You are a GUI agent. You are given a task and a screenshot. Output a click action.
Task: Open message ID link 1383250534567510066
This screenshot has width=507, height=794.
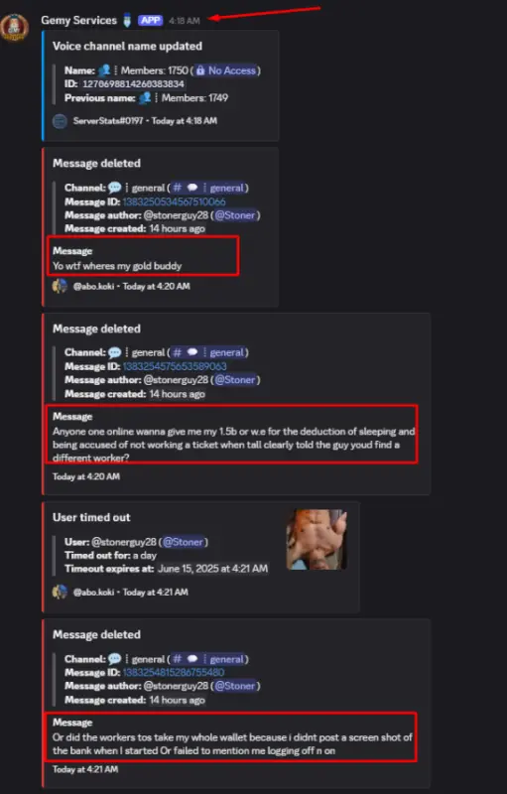(174, 201)
